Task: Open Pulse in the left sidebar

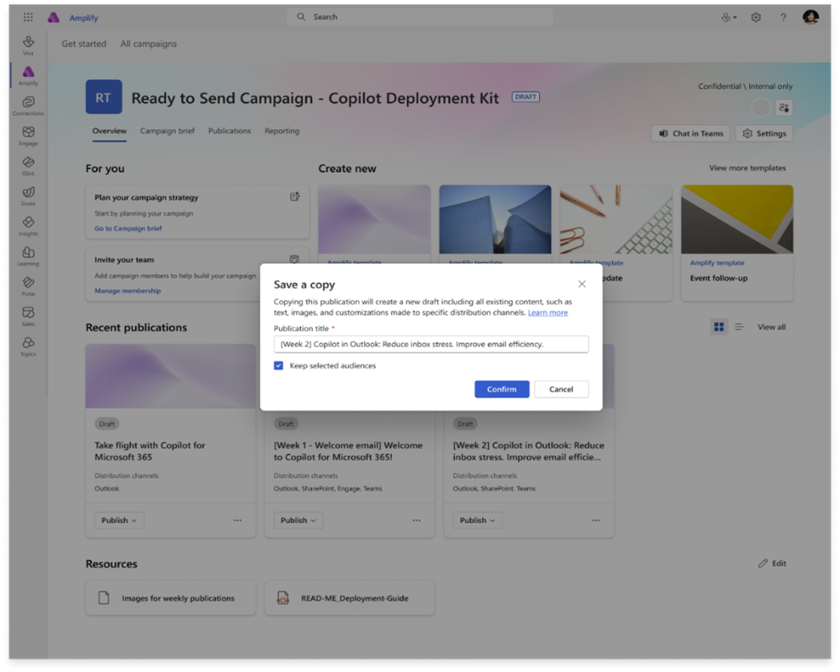Action: (x=29, y=286)
